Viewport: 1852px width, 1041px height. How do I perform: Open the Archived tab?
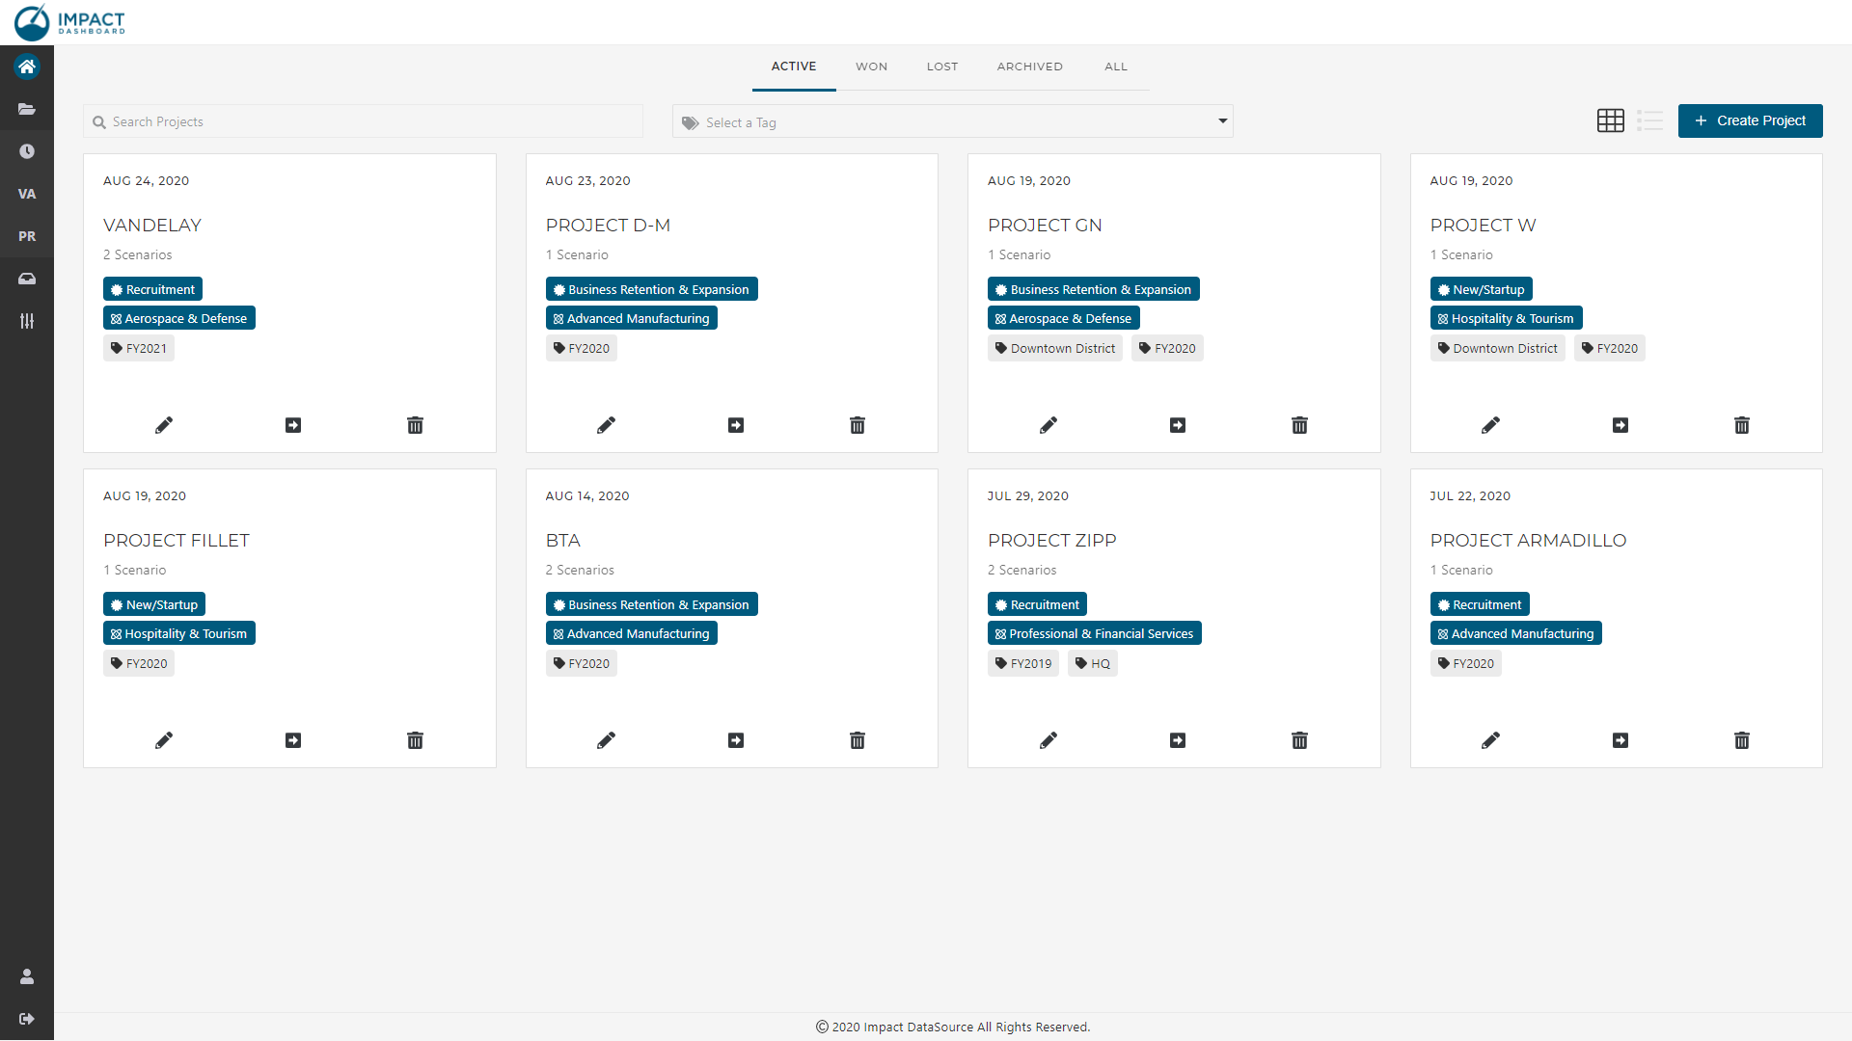[x=1029, y=67]
